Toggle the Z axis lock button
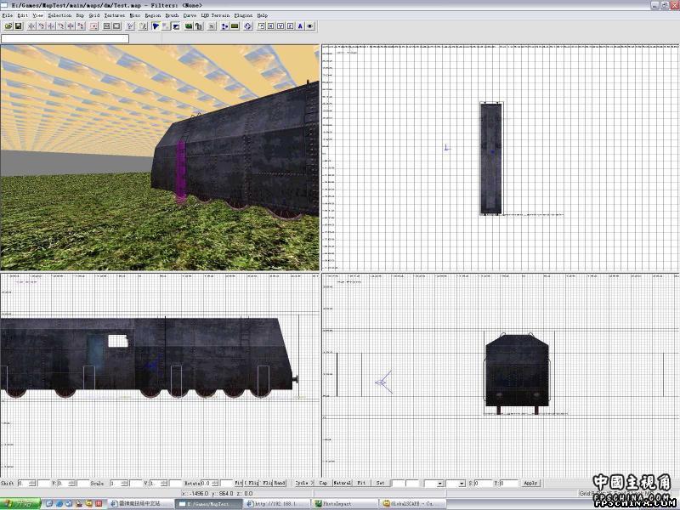This screenshot has height=510, width=680. [290, 26]
